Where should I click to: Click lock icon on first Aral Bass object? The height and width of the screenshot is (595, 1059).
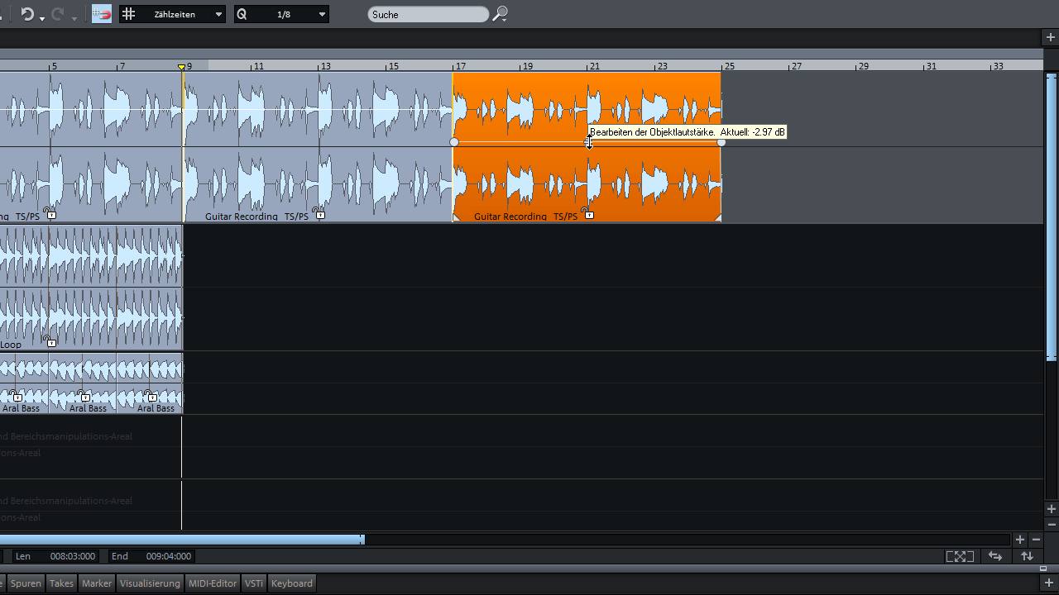17,397
